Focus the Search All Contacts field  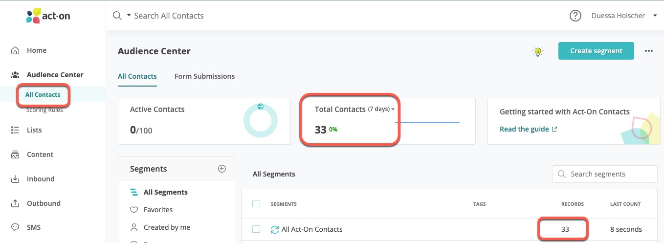[169, 16]
